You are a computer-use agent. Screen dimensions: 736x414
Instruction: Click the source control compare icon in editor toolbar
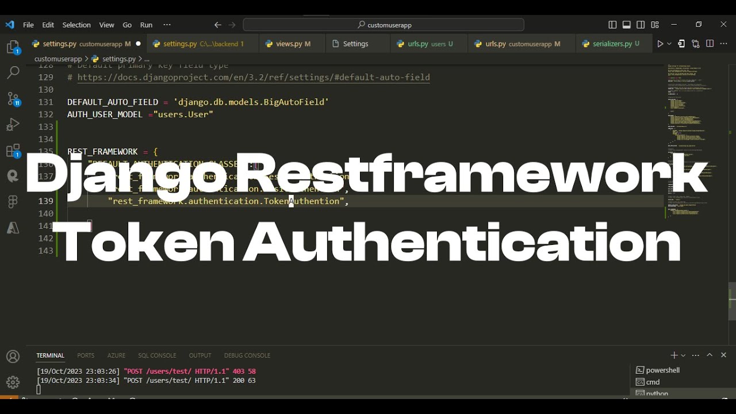696,44
